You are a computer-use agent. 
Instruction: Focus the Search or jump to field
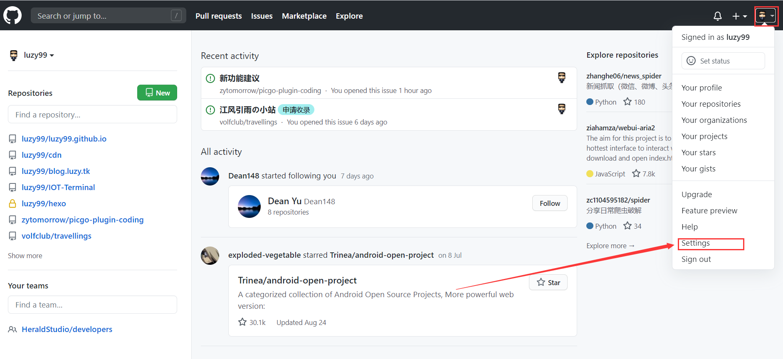tap(108, 16)
